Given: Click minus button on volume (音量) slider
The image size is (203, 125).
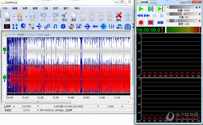Looking at the screenshot, I should click(x=168, y=7).
